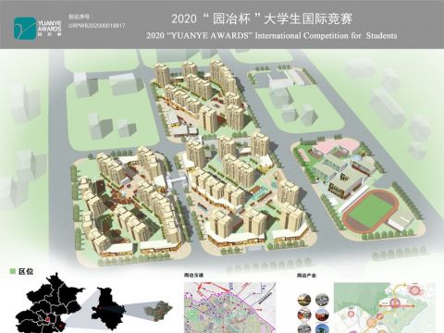The height and width of the screenshot is (333, 444).
Task: Click the teal Yuanye Awards logo square
Action: click(25, 28)
